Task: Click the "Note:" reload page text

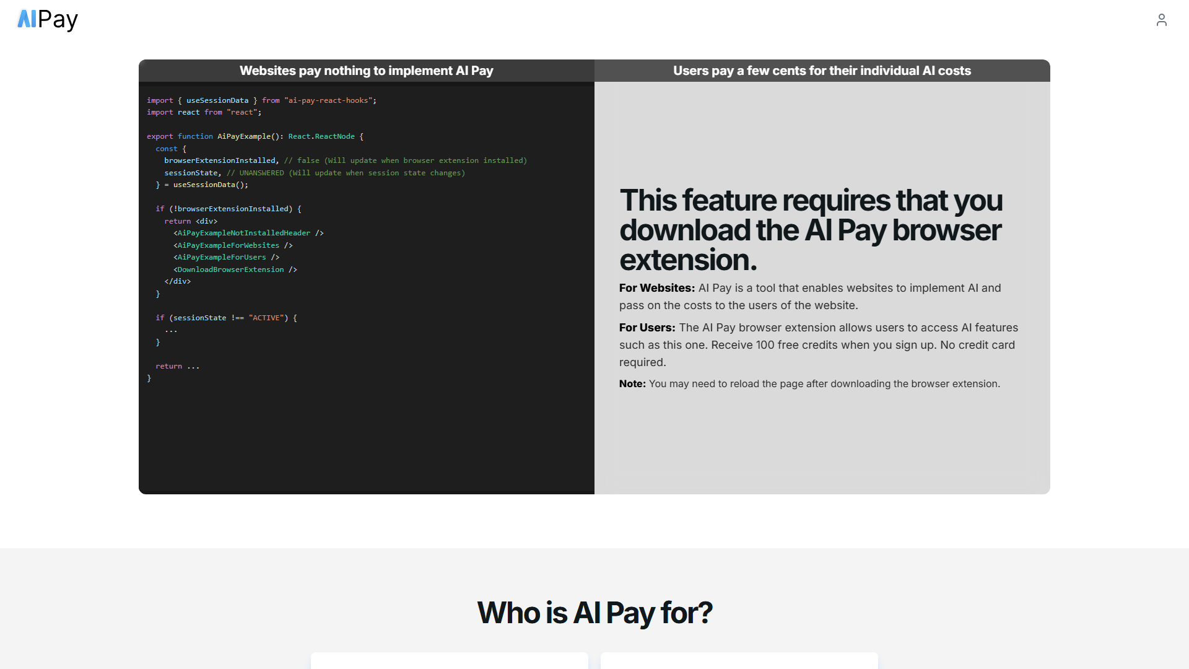Action: click(x=809, y=384)
